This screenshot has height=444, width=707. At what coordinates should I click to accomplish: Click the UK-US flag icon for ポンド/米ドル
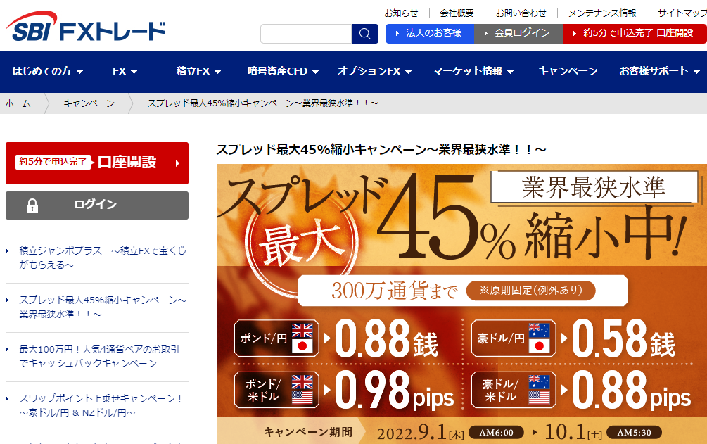[x=302, y=389]
